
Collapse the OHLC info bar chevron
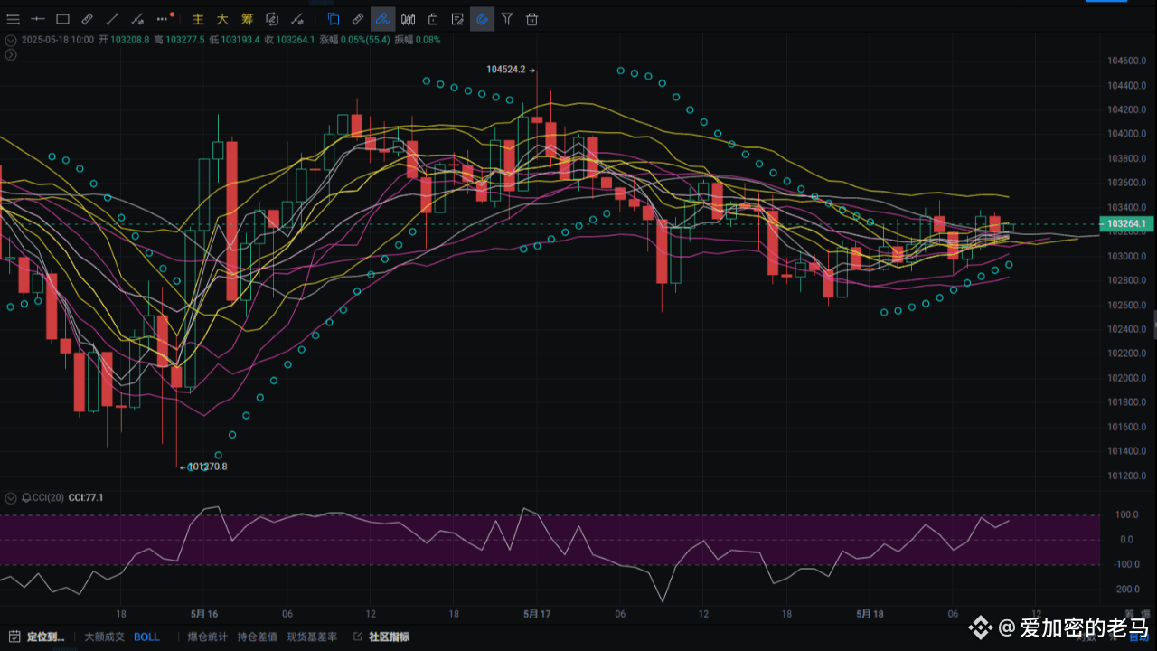click(x=10, y=40)
